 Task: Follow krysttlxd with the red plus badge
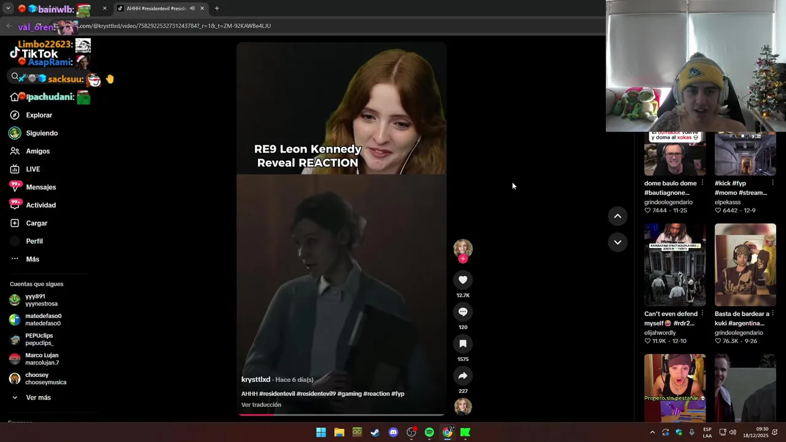[x=463, y=259]
